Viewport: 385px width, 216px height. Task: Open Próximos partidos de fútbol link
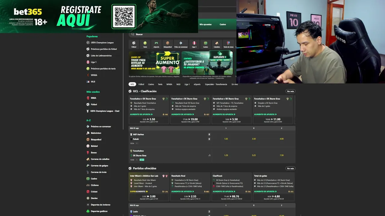tap(104, 49)
